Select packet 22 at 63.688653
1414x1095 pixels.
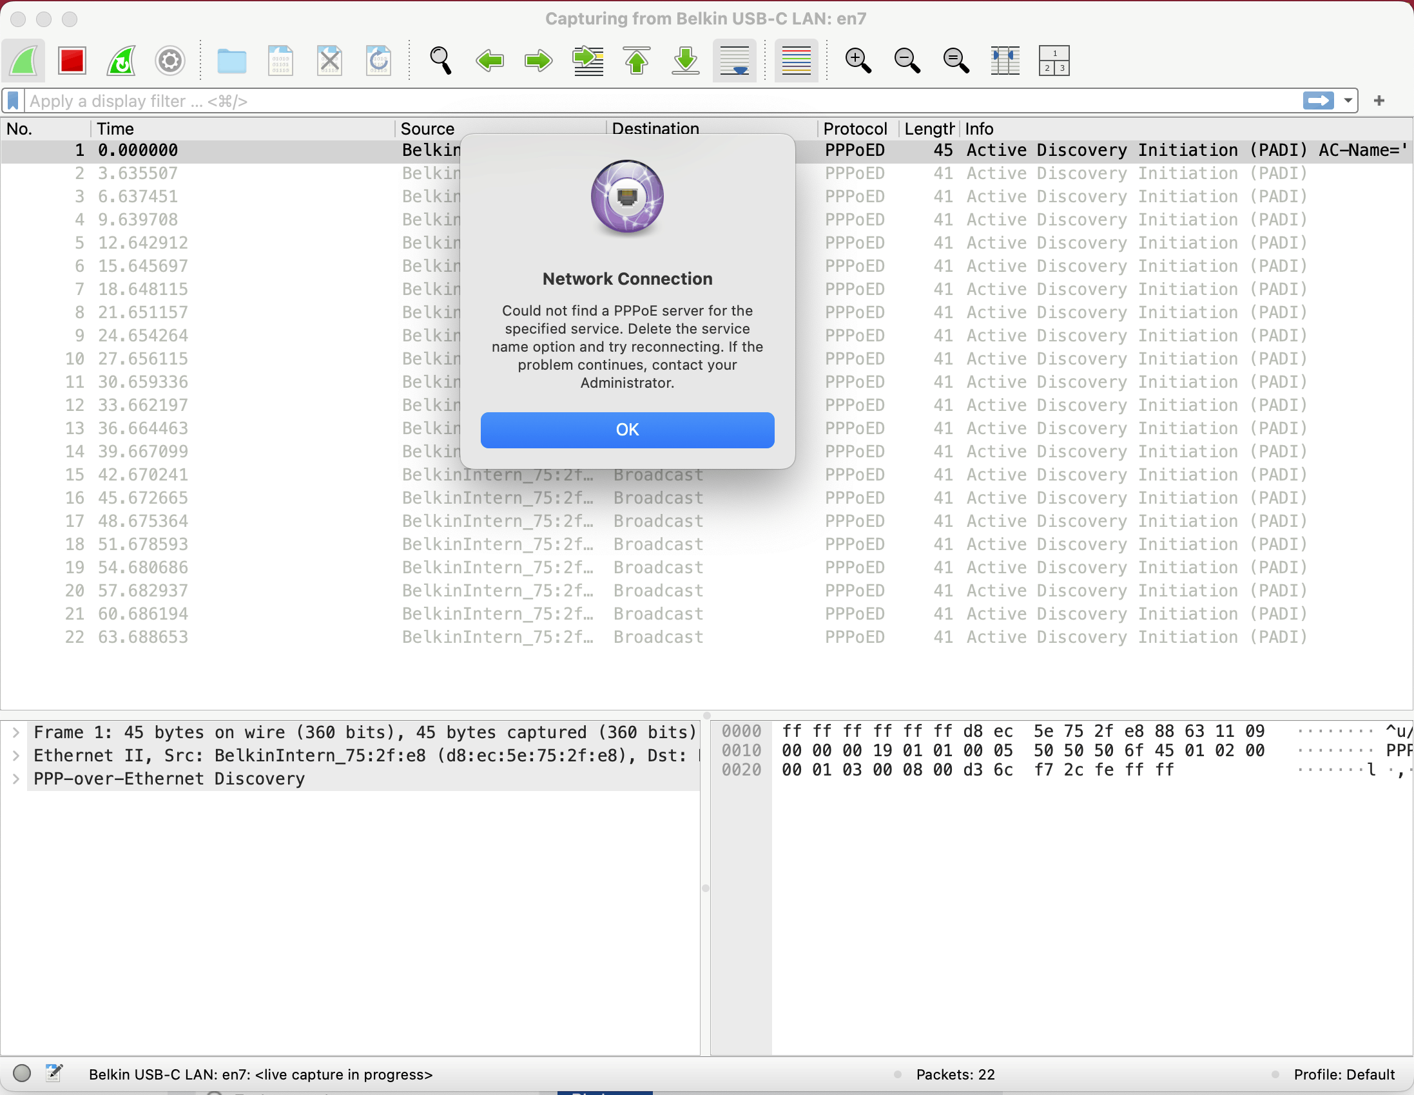point(707,637)
